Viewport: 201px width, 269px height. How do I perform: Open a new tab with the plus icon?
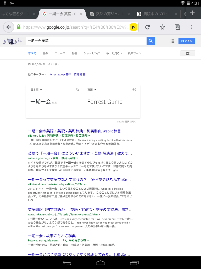tap(192, 13)
